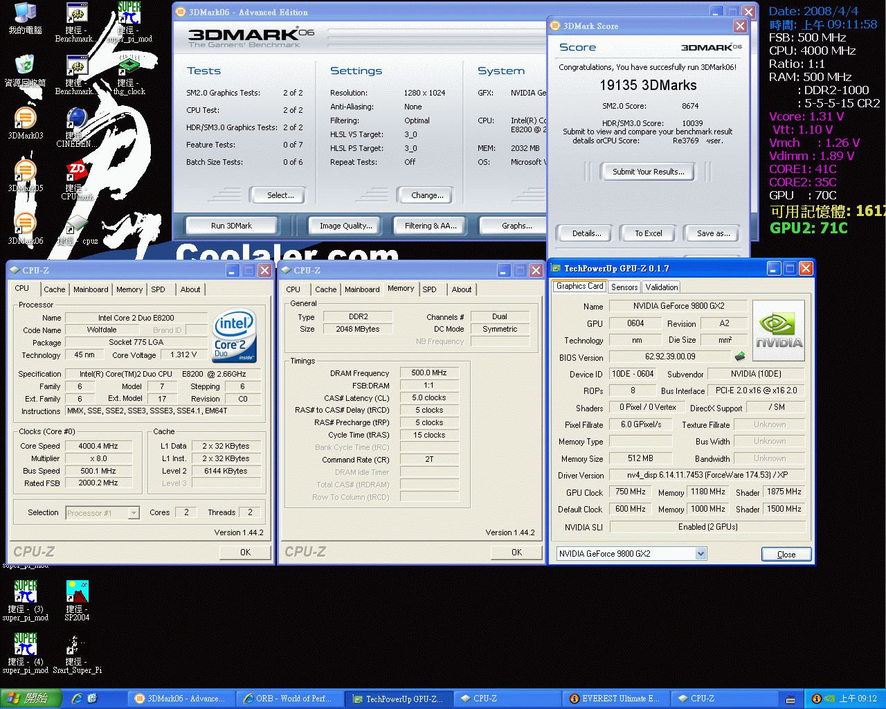Switch to TechPowerUp GPU-Z taskbar item
This screenshot has width=886, height=709.
(398, 699)
